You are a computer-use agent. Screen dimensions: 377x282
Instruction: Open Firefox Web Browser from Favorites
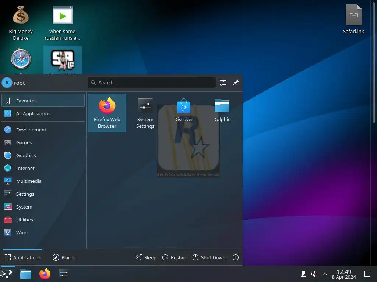pyautogui.click(x=107, y=113)
